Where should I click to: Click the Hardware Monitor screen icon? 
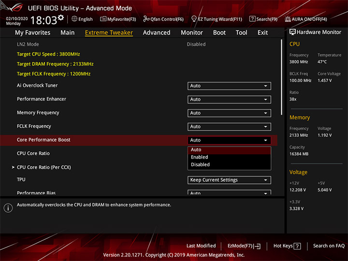point(292,32)
